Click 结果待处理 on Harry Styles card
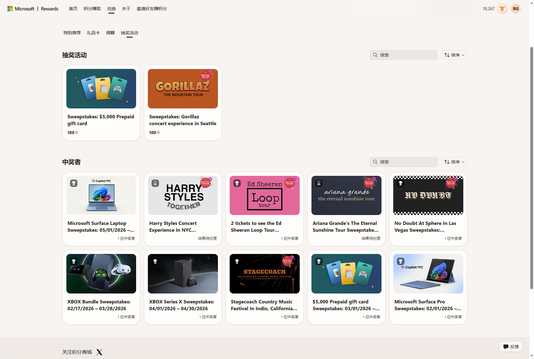 207,239
